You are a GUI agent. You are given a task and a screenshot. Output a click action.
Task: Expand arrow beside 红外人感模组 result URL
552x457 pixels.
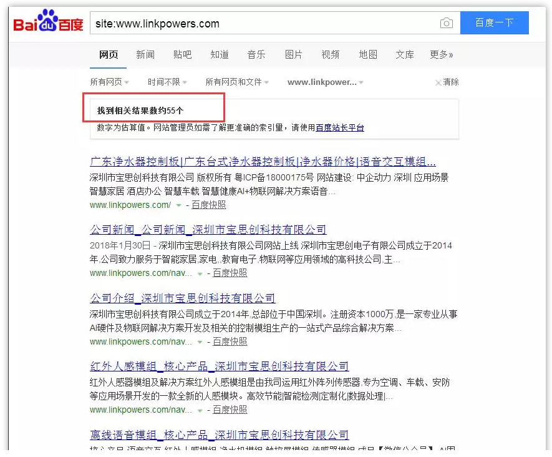coord(200,410)
